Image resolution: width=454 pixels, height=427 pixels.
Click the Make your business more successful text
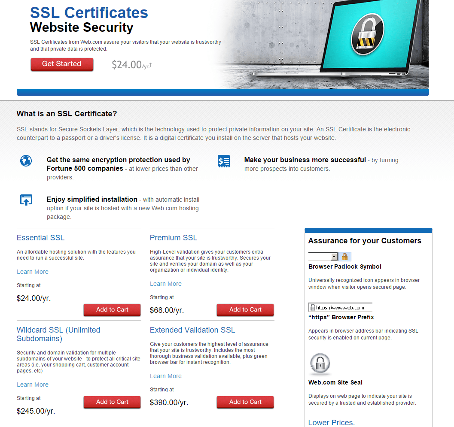pos(305,160)
